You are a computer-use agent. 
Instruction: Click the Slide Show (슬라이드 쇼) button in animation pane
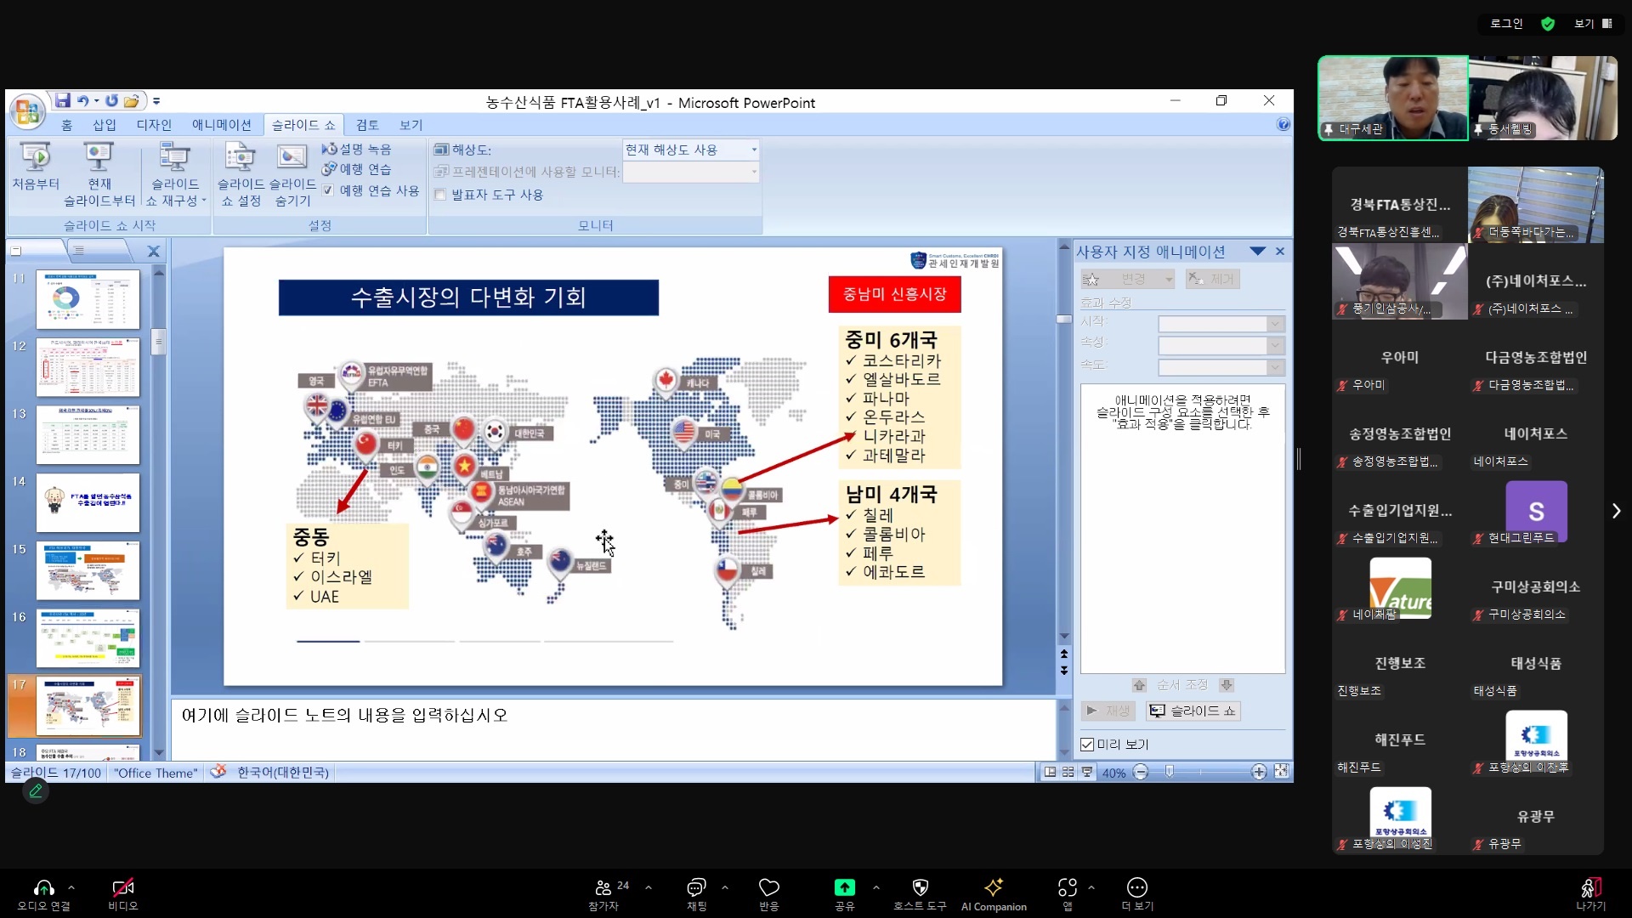1193,711
